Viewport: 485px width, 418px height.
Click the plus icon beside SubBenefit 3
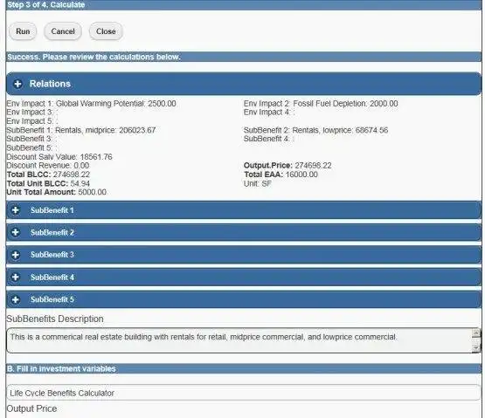point(16,255)
